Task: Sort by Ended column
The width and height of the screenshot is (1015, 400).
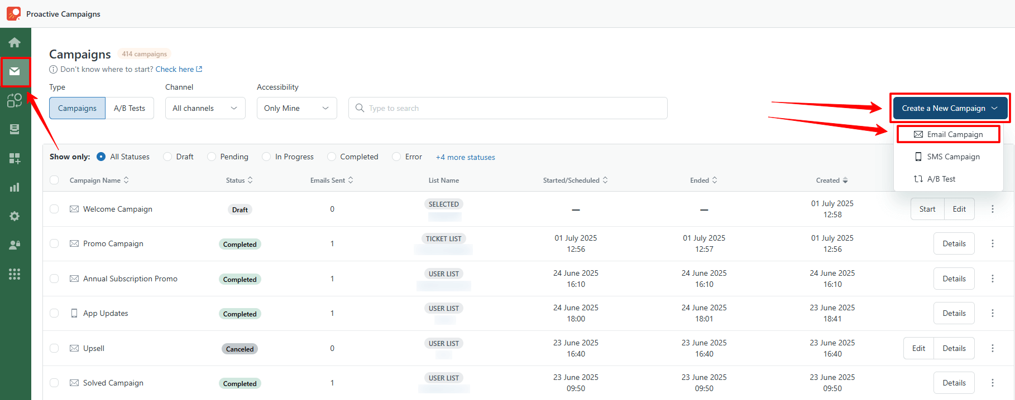Action: (x=703, y=180)
